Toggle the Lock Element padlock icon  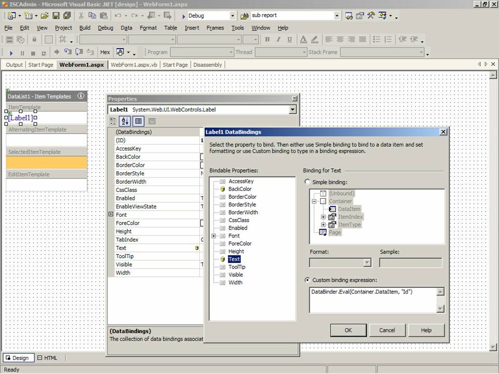tap(34, 39)
